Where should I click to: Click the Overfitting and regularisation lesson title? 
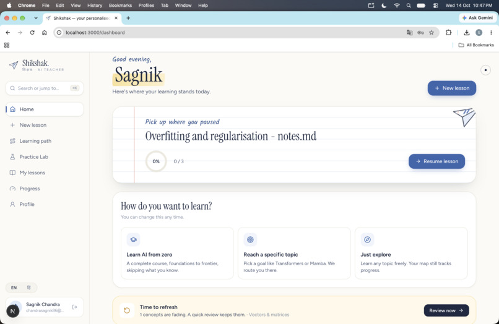click(231, 136)
